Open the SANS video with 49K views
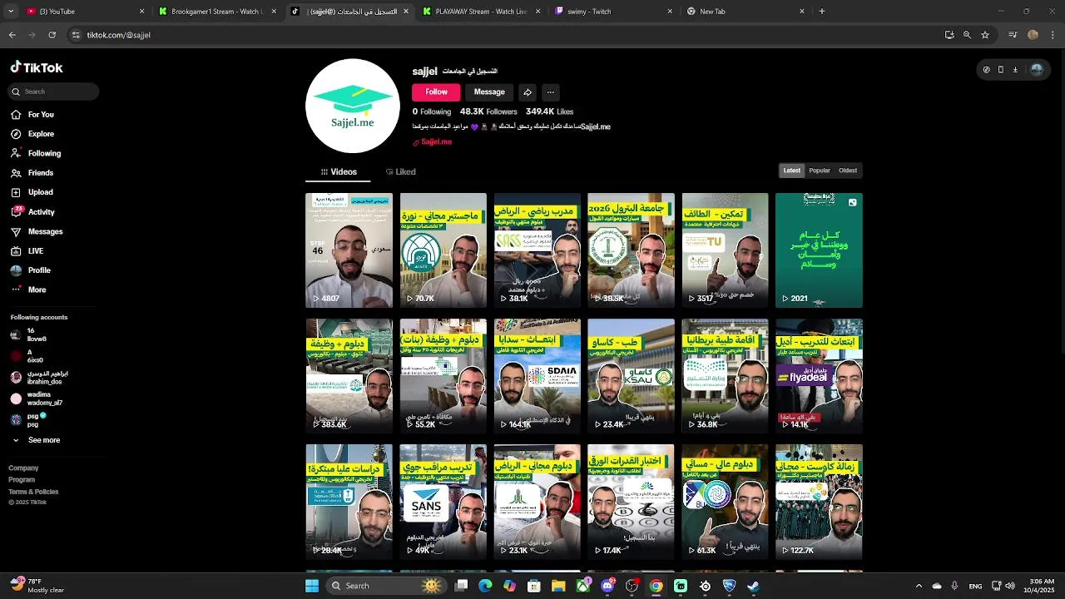 [443, 502]
